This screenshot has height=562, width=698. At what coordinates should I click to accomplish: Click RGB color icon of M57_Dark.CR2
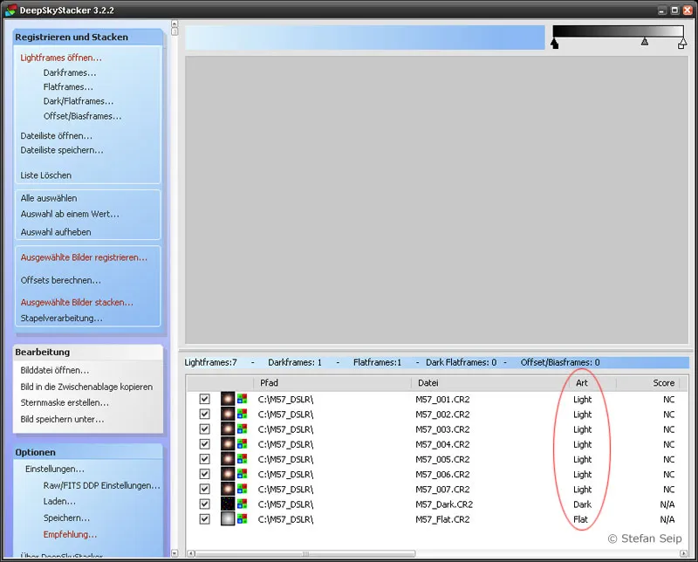(x=243, y=504)
